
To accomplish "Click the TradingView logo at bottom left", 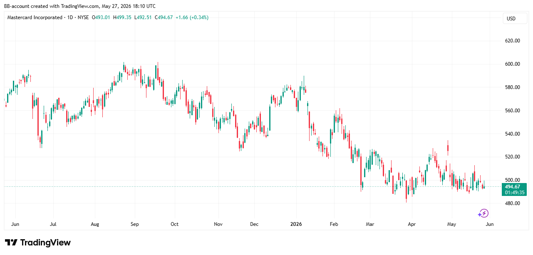I will [x=38, y=243].
